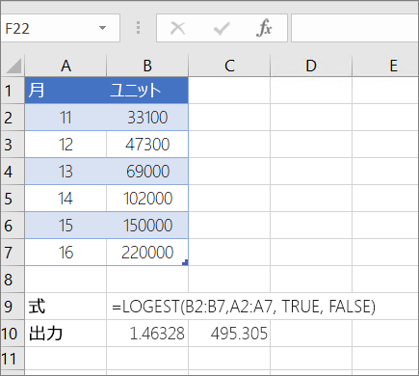Click cell containing 47300

pyautogui.click(x=147, y=145)
